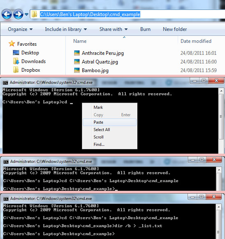225x239 pixels.
Task: Select file Bamboo.jpg
Action: (95, 70)
